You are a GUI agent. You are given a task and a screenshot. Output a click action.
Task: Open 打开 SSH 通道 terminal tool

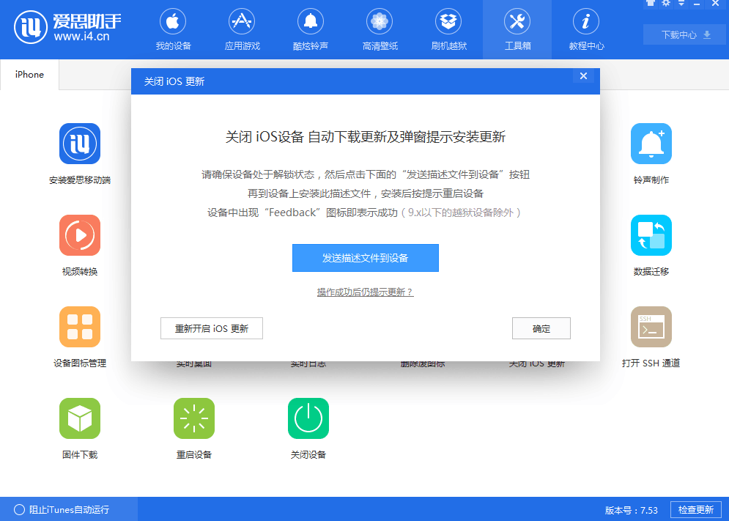coord(651,327)
